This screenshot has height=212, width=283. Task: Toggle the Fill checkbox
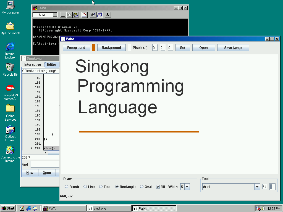158,187
